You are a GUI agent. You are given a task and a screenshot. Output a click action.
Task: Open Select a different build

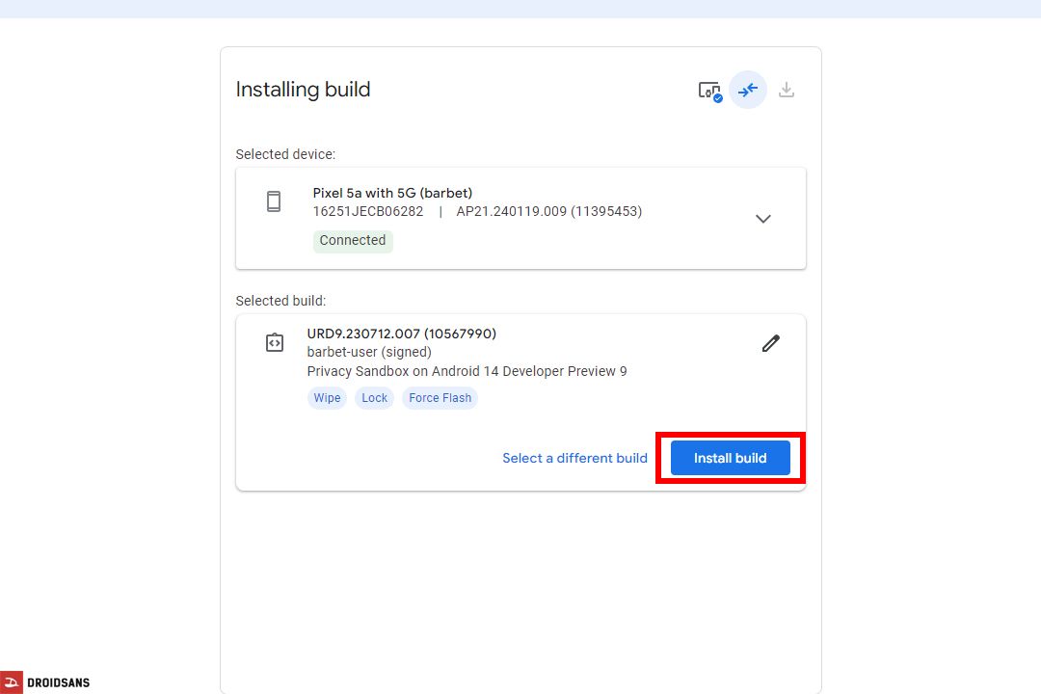tap(574, 458)
